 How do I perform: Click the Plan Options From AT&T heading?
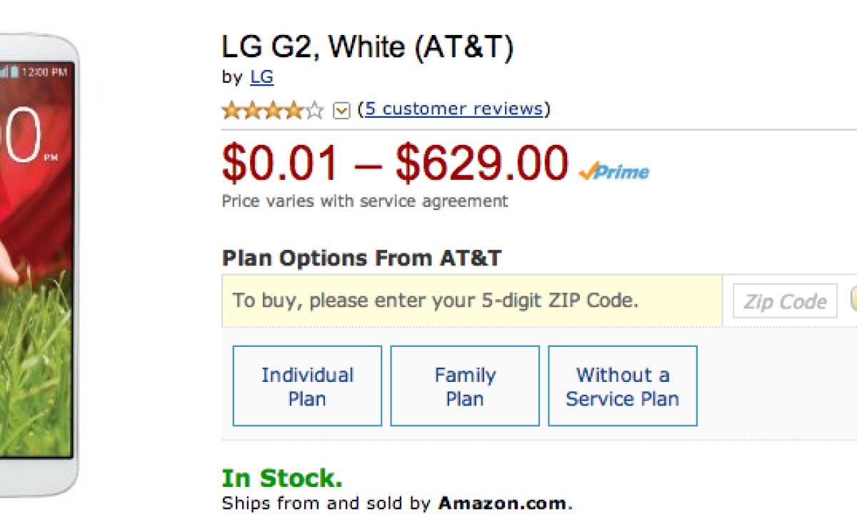[x=361, y=258]
